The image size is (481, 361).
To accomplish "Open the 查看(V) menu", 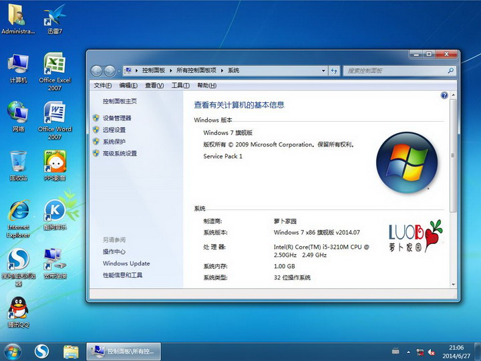I will 154,86.
